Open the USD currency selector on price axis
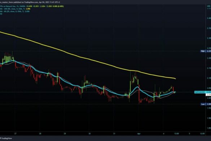Image resolution: width=211 pixels, height=141 pixels. pos(208,6)
